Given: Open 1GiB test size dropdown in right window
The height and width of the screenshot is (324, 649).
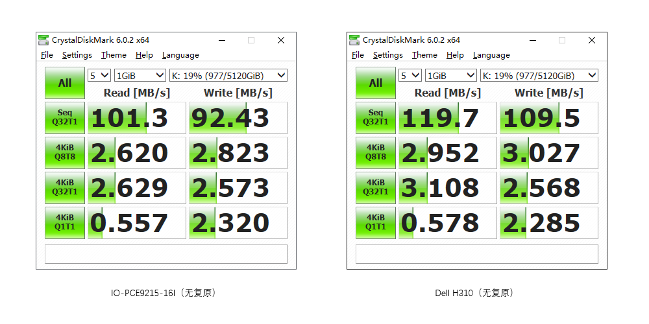Looking at the screenshot, I should point(450,75).
